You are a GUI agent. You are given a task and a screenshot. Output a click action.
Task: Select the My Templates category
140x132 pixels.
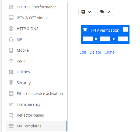coord(37,126)
